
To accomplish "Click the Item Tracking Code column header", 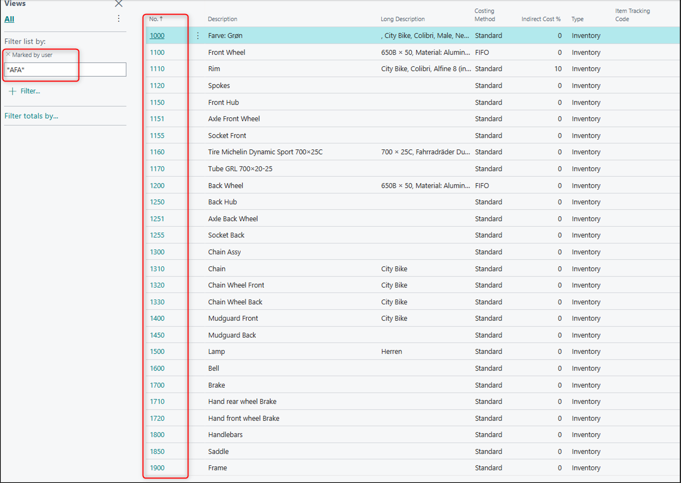I will pos(632,15).
